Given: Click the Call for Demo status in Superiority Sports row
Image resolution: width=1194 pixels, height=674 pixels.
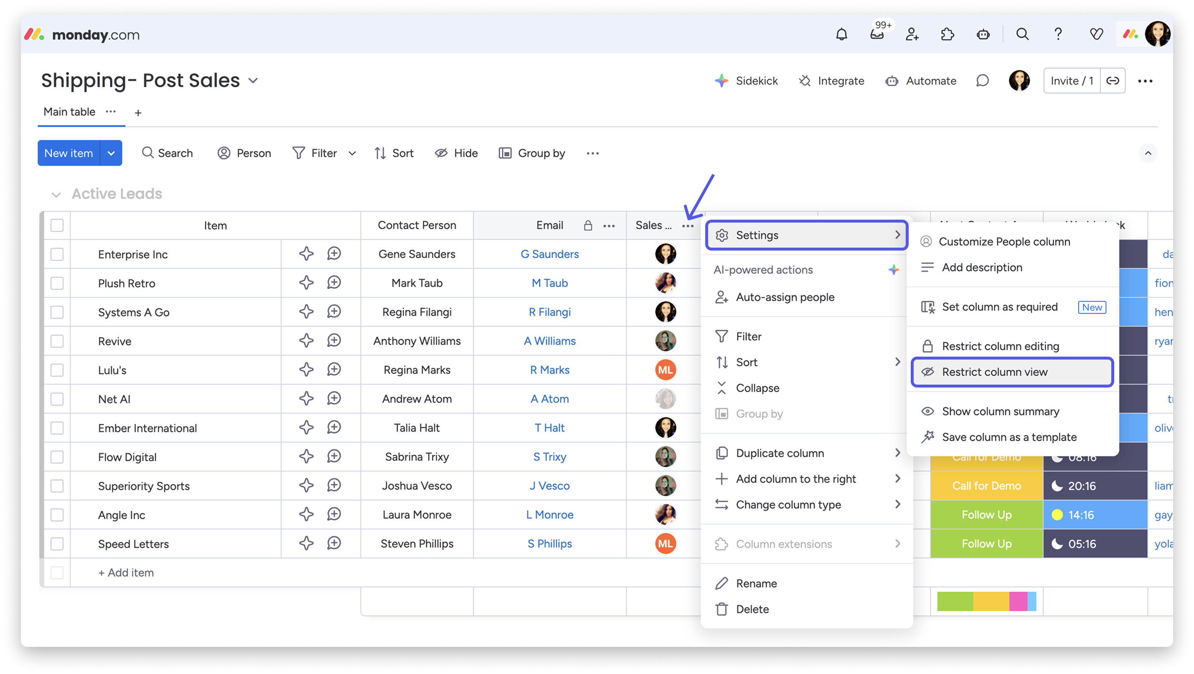Looking at the screenshot, I should 986,486.
